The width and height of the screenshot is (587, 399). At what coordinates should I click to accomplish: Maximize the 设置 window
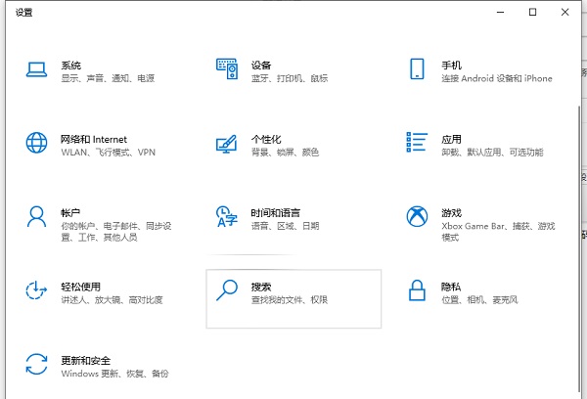coord(533,12)
